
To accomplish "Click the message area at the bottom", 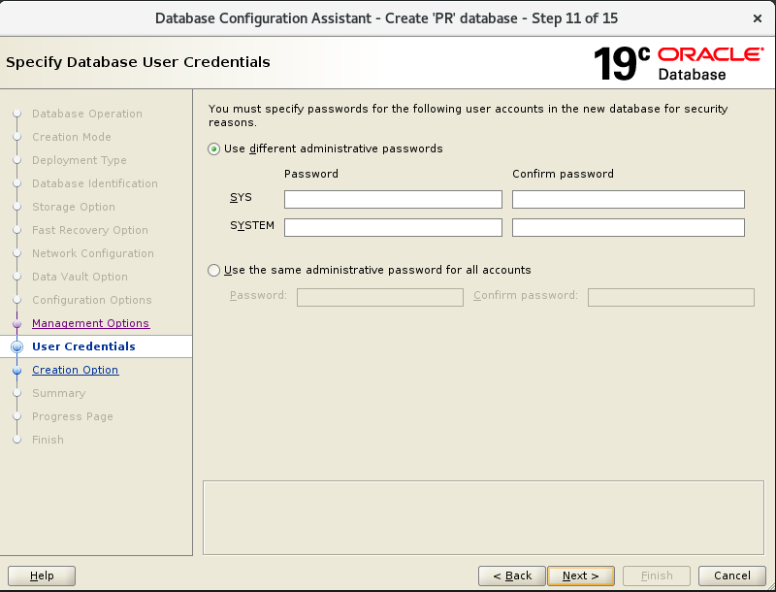I will pyautogui.click(x=483, y=517).
